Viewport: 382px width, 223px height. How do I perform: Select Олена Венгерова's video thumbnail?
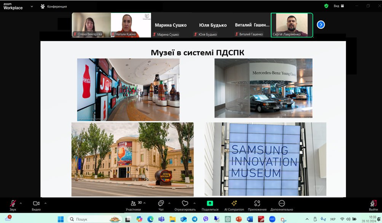[91, 25]
